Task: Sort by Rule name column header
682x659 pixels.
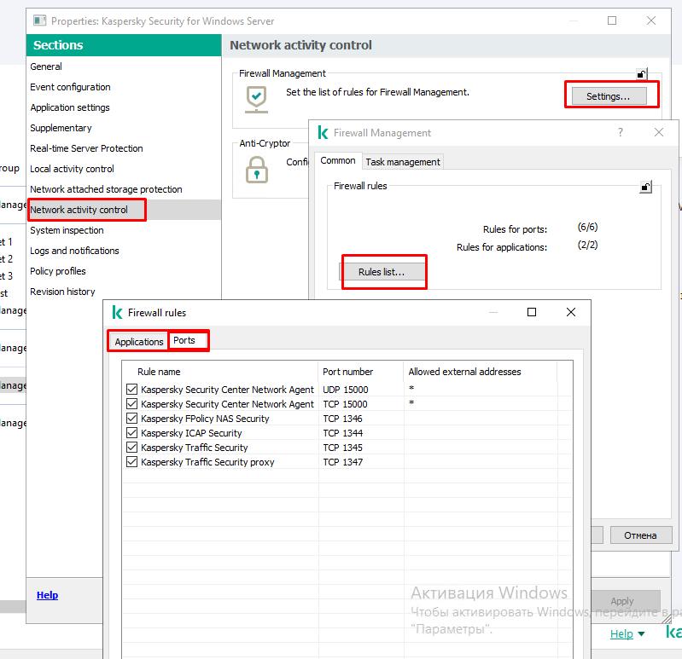Action: 221,372
